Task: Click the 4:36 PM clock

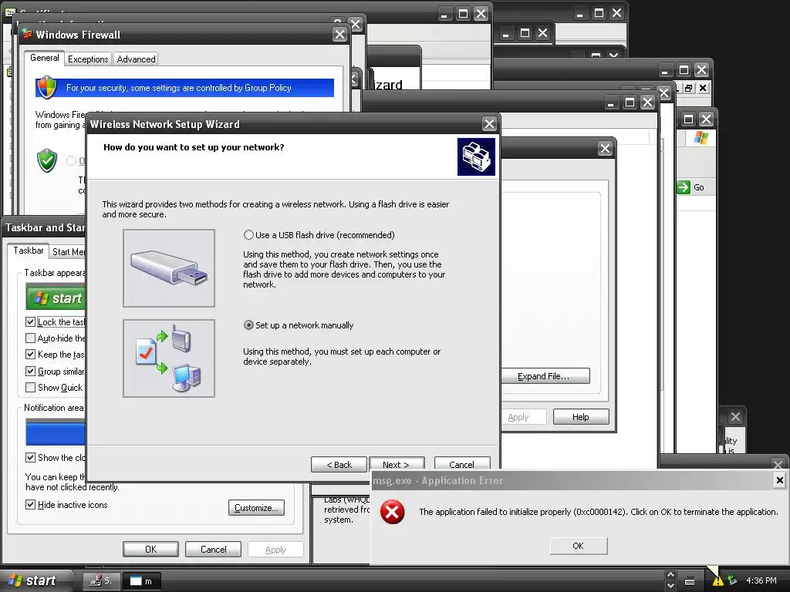Action: tap(761, 580)
